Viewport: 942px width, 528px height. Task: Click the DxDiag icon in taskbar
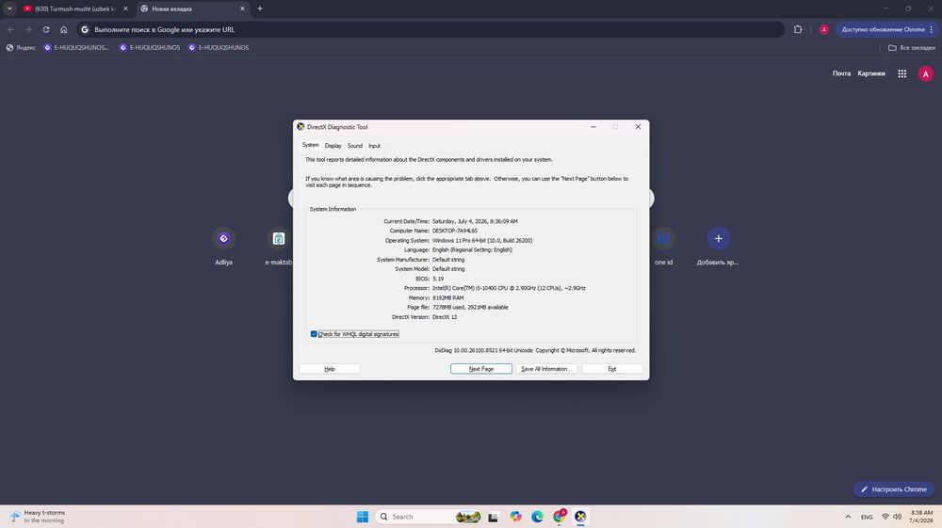580,517
